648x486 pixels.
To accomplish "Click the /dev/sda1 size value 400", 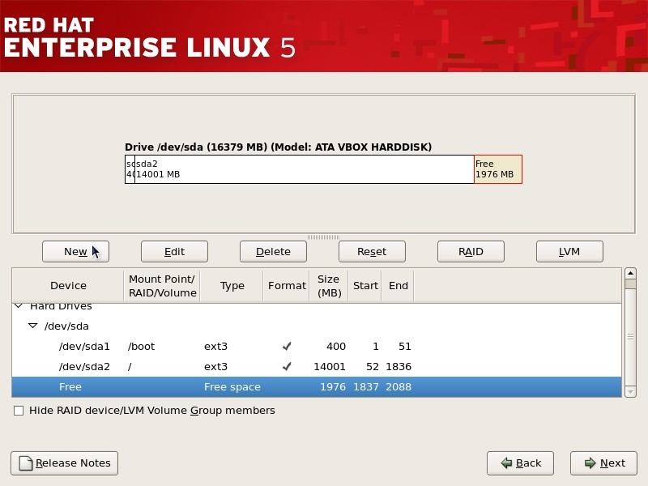I will pyautogui.click(x=336, y=347).
